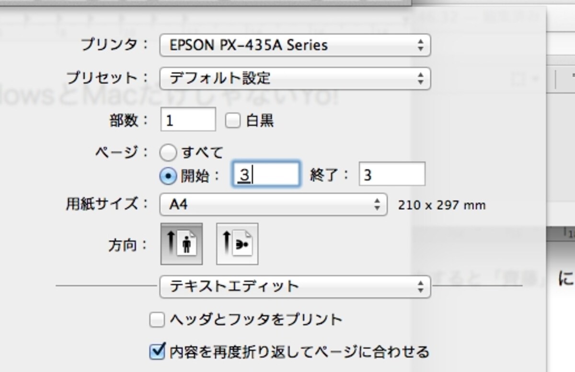This screenshot has width=575, height=372.
Task: Click the 終了 end page field
Action: tap(392, 174)
